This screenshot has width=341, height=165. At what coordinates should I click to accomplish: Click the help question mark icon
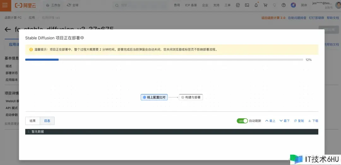(284, 5)
